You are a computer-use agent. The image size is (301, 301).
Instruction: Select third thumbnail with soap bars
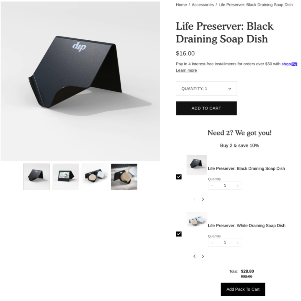point(95,177)
